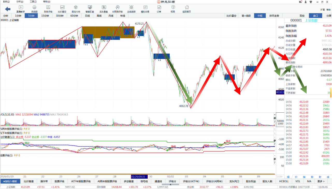Click the blue back arrow icon
This screenshot has height=189, width=332.
[x=8, y=9]
